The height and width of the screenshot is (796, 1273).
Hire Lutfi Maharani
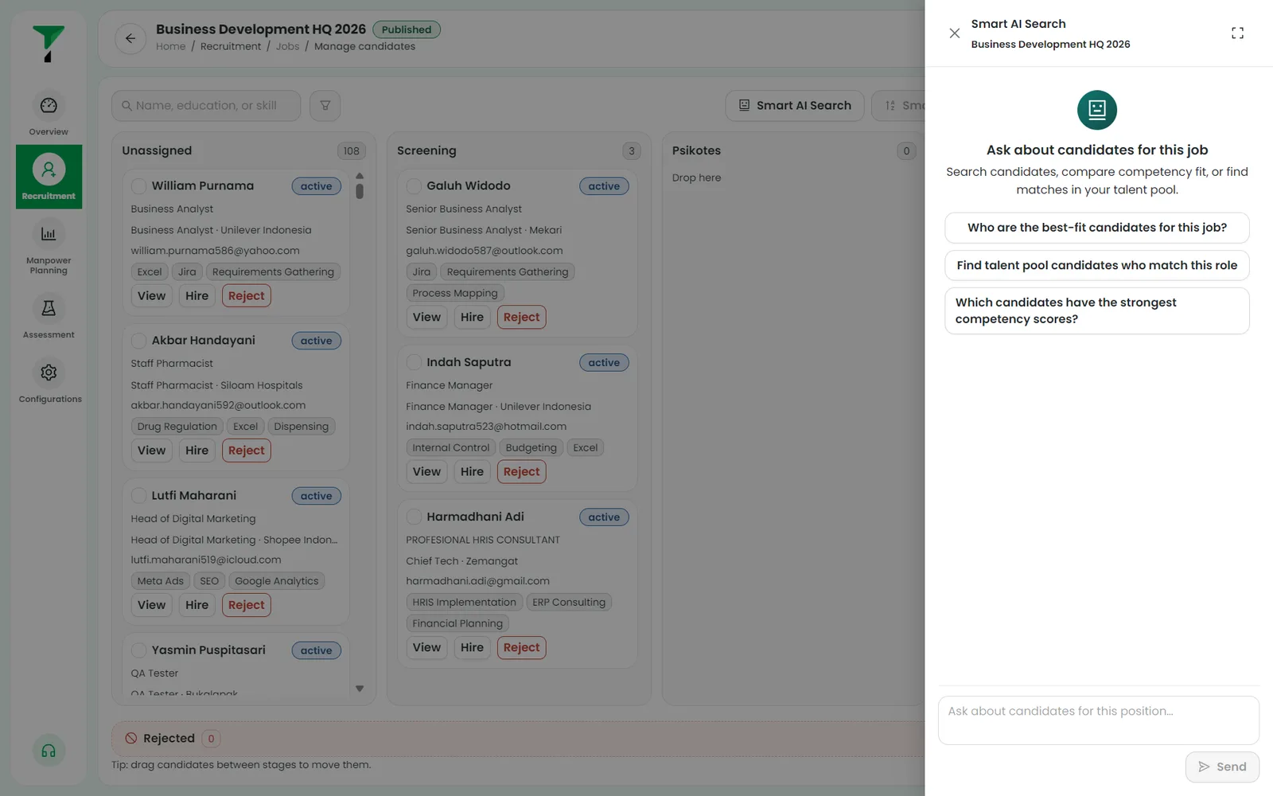pos(197,605)
